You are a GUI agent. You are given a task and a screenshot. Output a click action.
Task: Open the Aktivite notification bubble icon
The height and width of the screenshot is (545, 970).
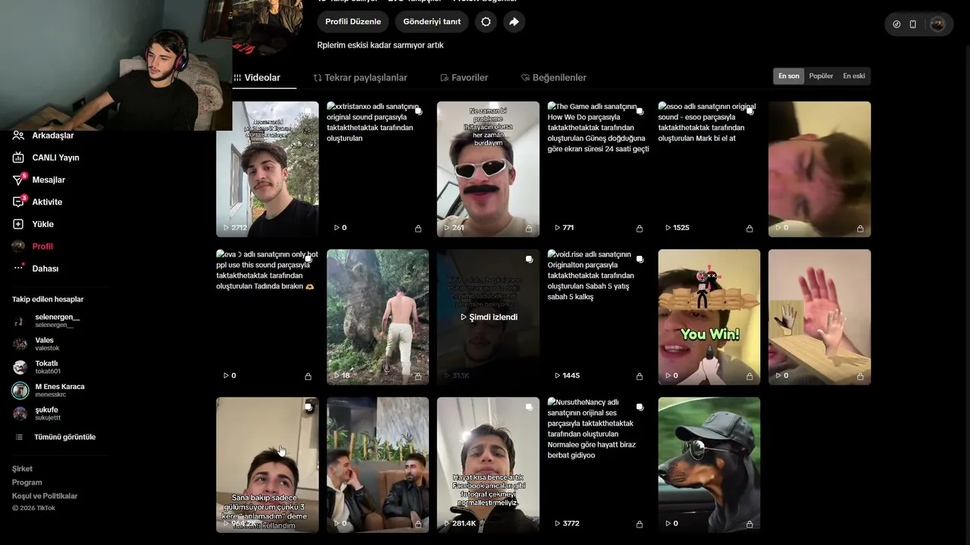point(18,202)
